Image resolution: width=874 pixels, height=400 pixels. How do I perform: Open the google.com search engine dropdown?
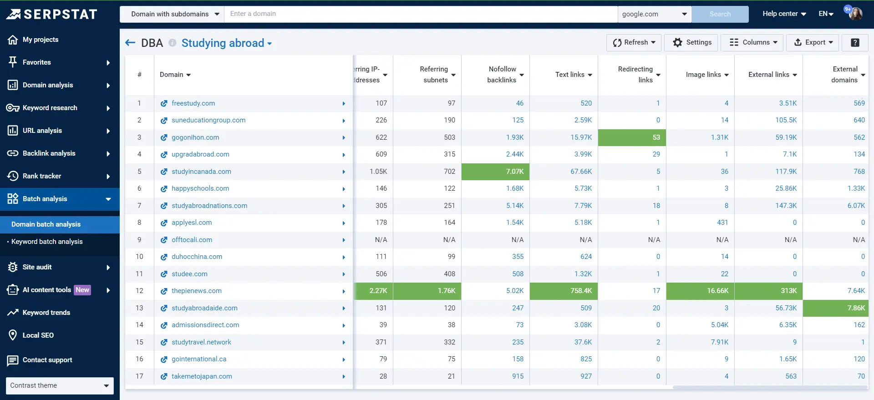655,14
